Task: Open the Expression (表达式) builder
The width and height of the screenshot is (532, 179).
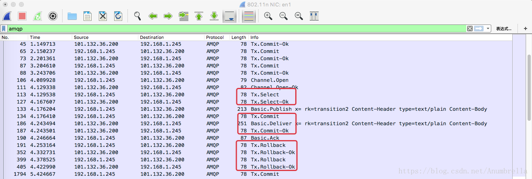Action: (x=503, y=28)
